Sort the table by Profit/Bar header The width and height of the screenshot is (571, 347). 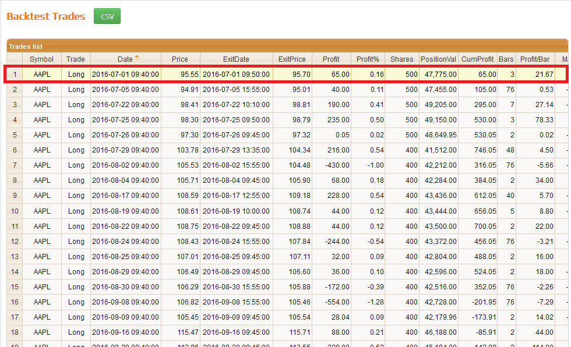click(x=535, y=59)
